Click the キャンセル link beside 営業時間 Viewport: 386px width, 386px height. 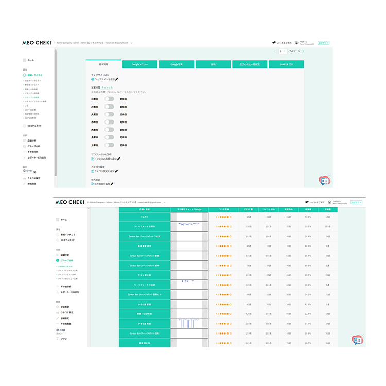point(107,87)
